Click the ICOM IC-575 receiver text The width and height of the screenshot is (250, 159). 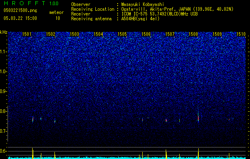(x=159, y=14)
